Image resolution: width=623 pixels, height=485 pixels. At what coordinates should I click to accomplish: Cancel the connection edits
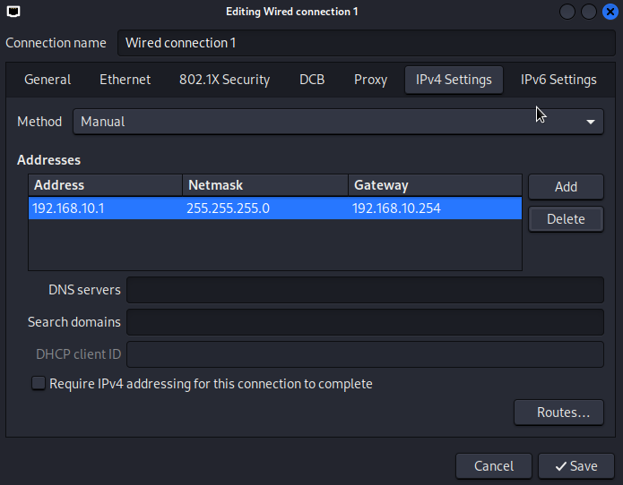point(494,466)
